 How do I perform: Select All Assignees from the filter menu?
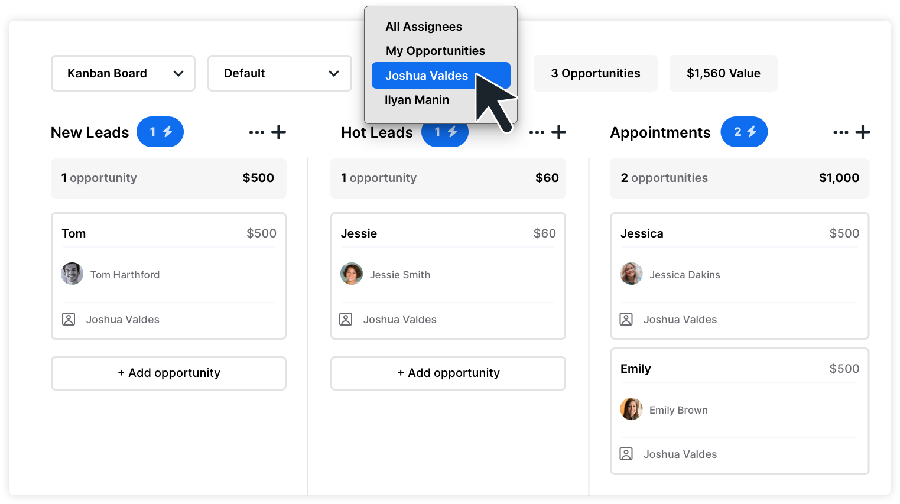coord(424,26)
